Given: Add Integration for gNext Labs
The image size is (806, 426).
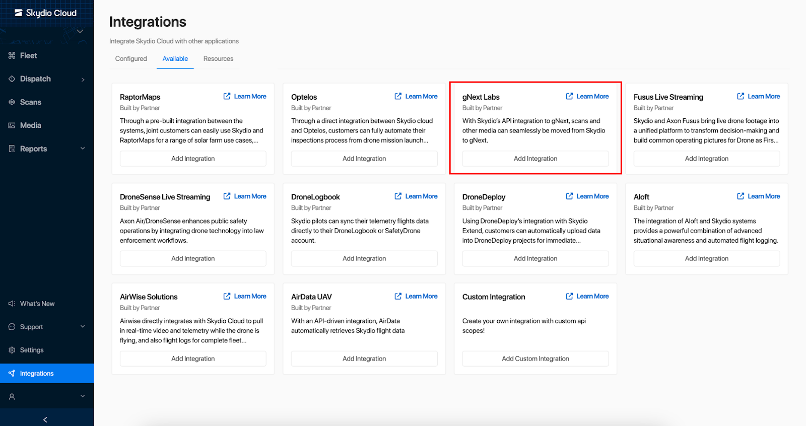Looking at the screenshot, I should click(535, 159).
